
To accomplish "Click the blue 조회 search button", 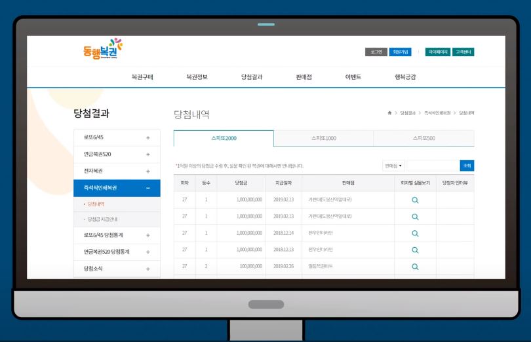I will pyautogui.click(x=467, y=165).
